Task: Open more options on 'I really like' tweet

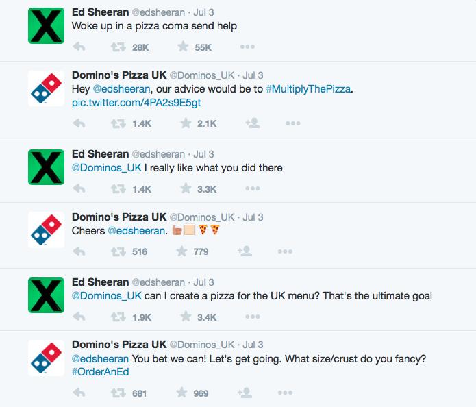Action: (x=253, y=188)
